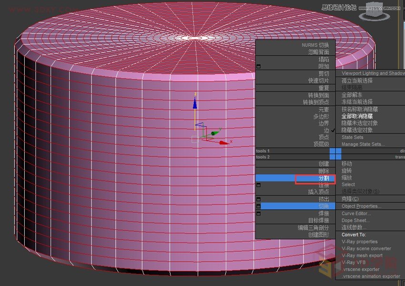Click 连接 menu entry

click(x=324, y=185)
